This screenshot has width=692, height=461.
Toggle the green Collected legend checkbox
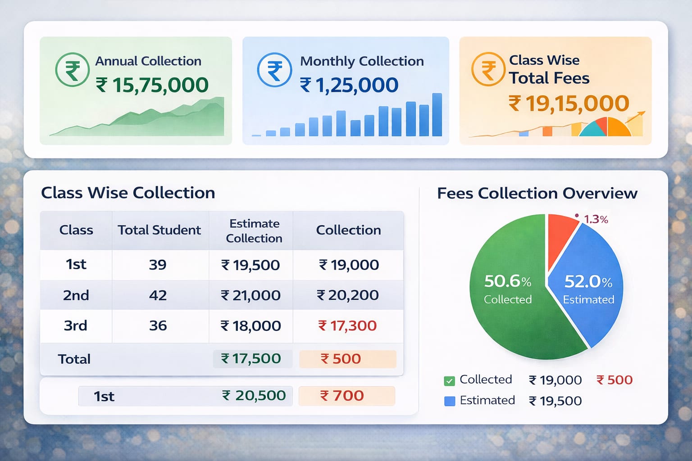point(449,381)
